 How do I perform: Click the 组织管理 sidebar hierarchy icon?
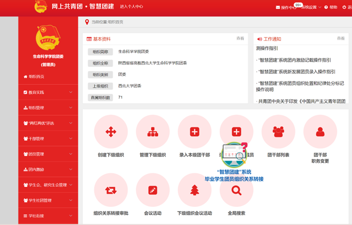(x=26, y=108)
